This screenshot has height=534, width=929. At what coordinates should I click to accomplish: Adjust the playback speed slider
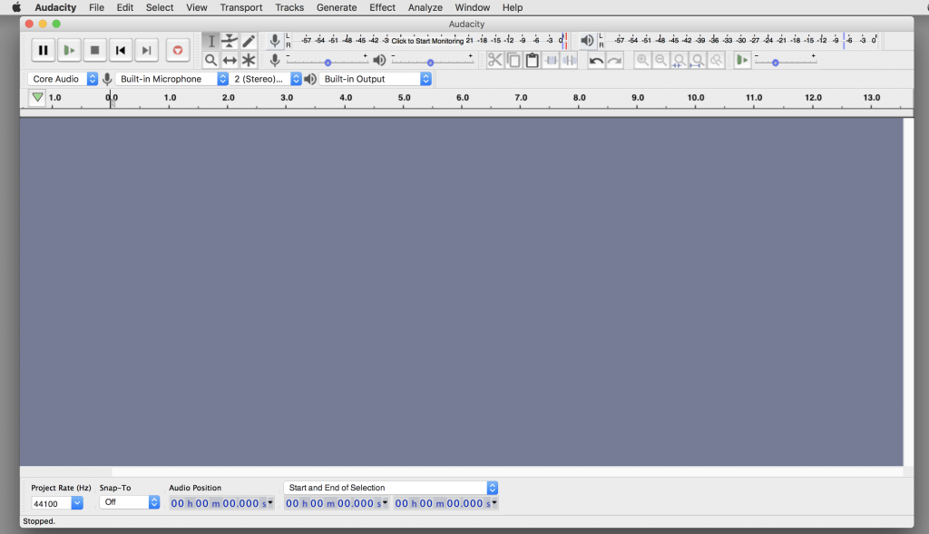point(775,63)
